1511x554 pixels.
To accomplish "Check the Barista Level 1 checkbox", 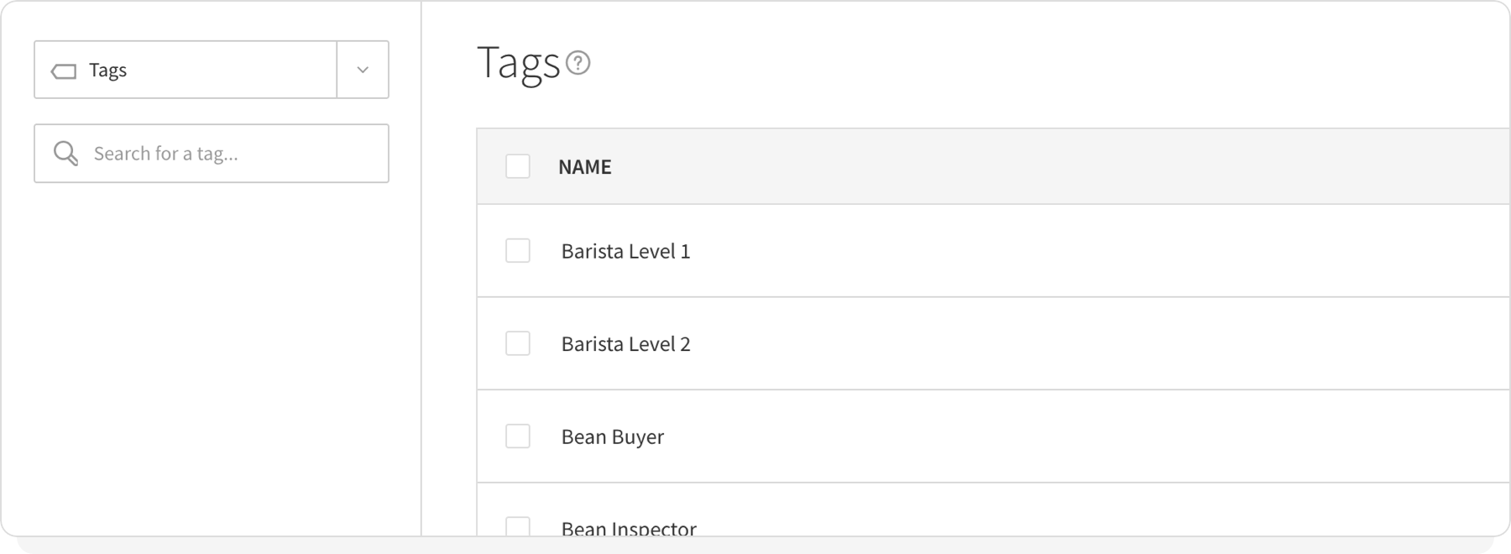I will click(x=517, y=250).
